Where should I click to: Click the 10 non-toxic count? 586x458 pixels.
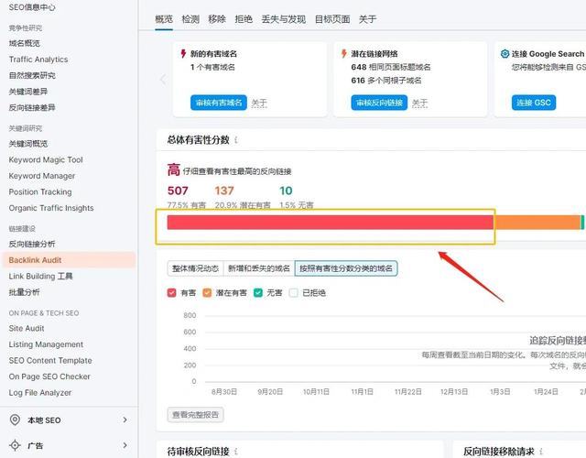(x=286, y=191)
